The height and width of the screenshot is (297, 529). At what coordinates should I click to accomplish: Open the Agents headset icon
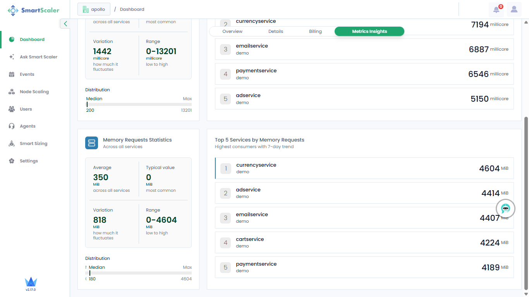coord(12,126)
